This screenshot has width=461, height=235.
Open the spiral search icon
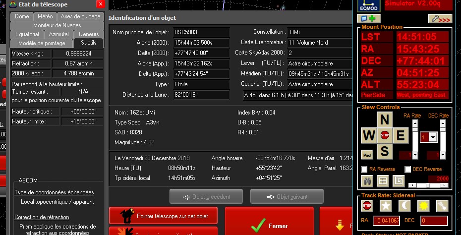[398, 180]
